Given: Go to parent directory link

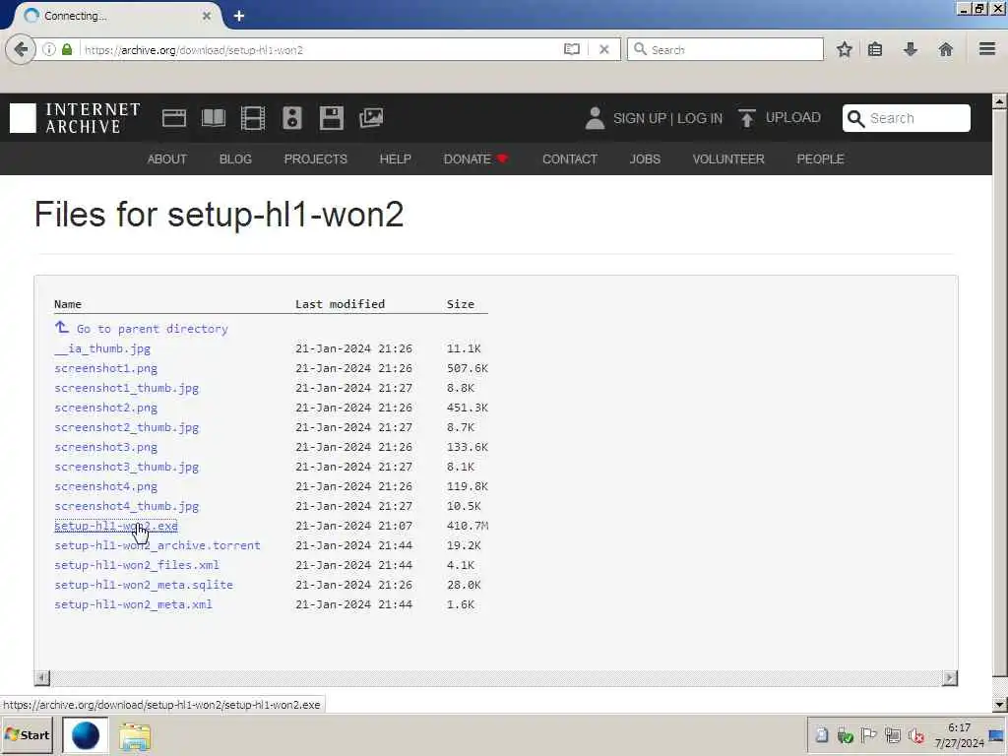Looking at the screenshot, I should (x=142, y=329).
